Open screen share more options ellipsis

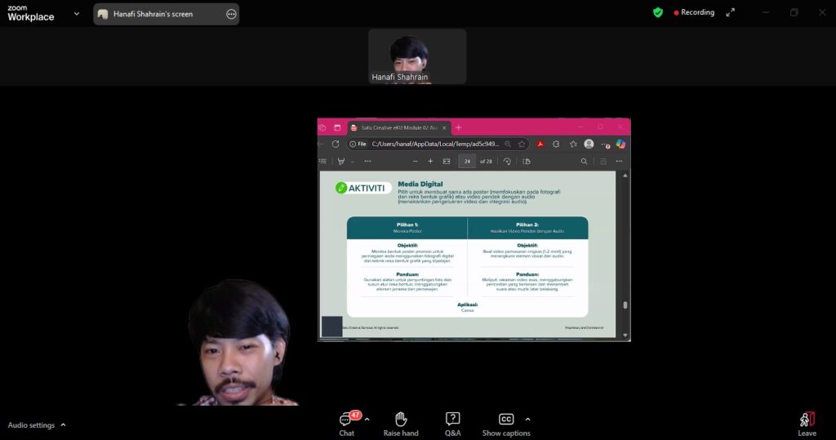pyautogui.click(x=231, y=15)
